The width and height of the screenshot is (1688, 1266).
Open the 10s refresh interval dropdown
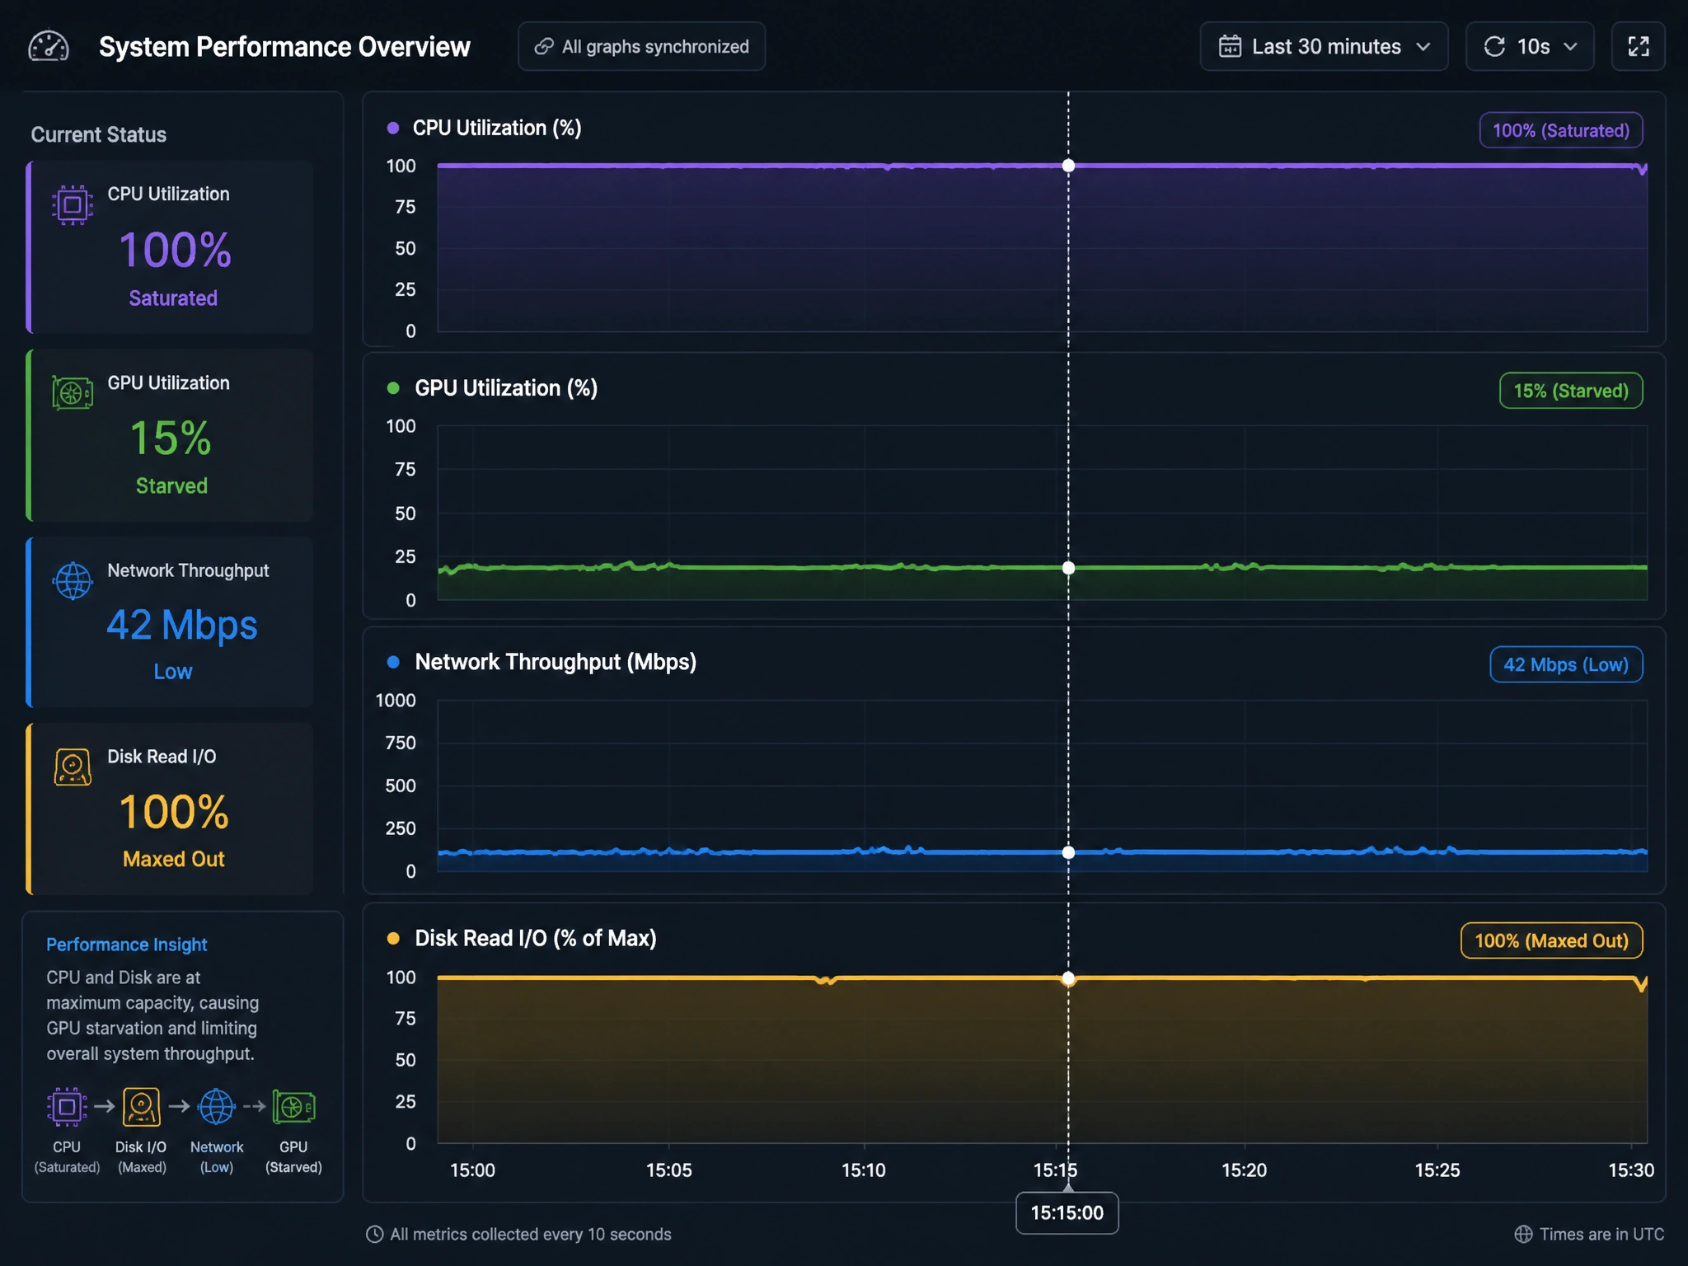coord(1530,47)
